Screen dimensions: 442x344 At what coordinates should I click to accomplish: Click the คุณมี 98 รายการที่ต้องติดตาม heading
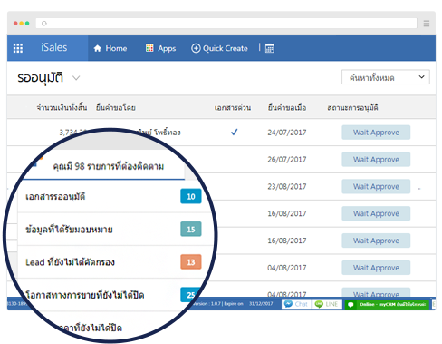[x=109, y=166]
